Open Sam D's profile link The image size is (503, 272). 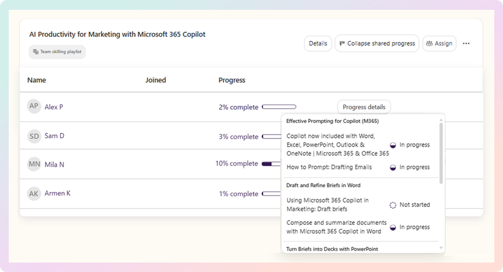[54, 136]
